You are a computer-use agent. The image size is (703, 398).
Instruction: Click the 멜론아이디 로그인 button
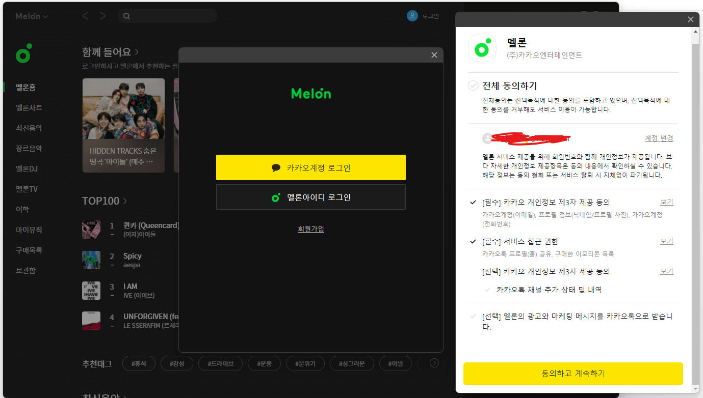click(x=311, y=197)
